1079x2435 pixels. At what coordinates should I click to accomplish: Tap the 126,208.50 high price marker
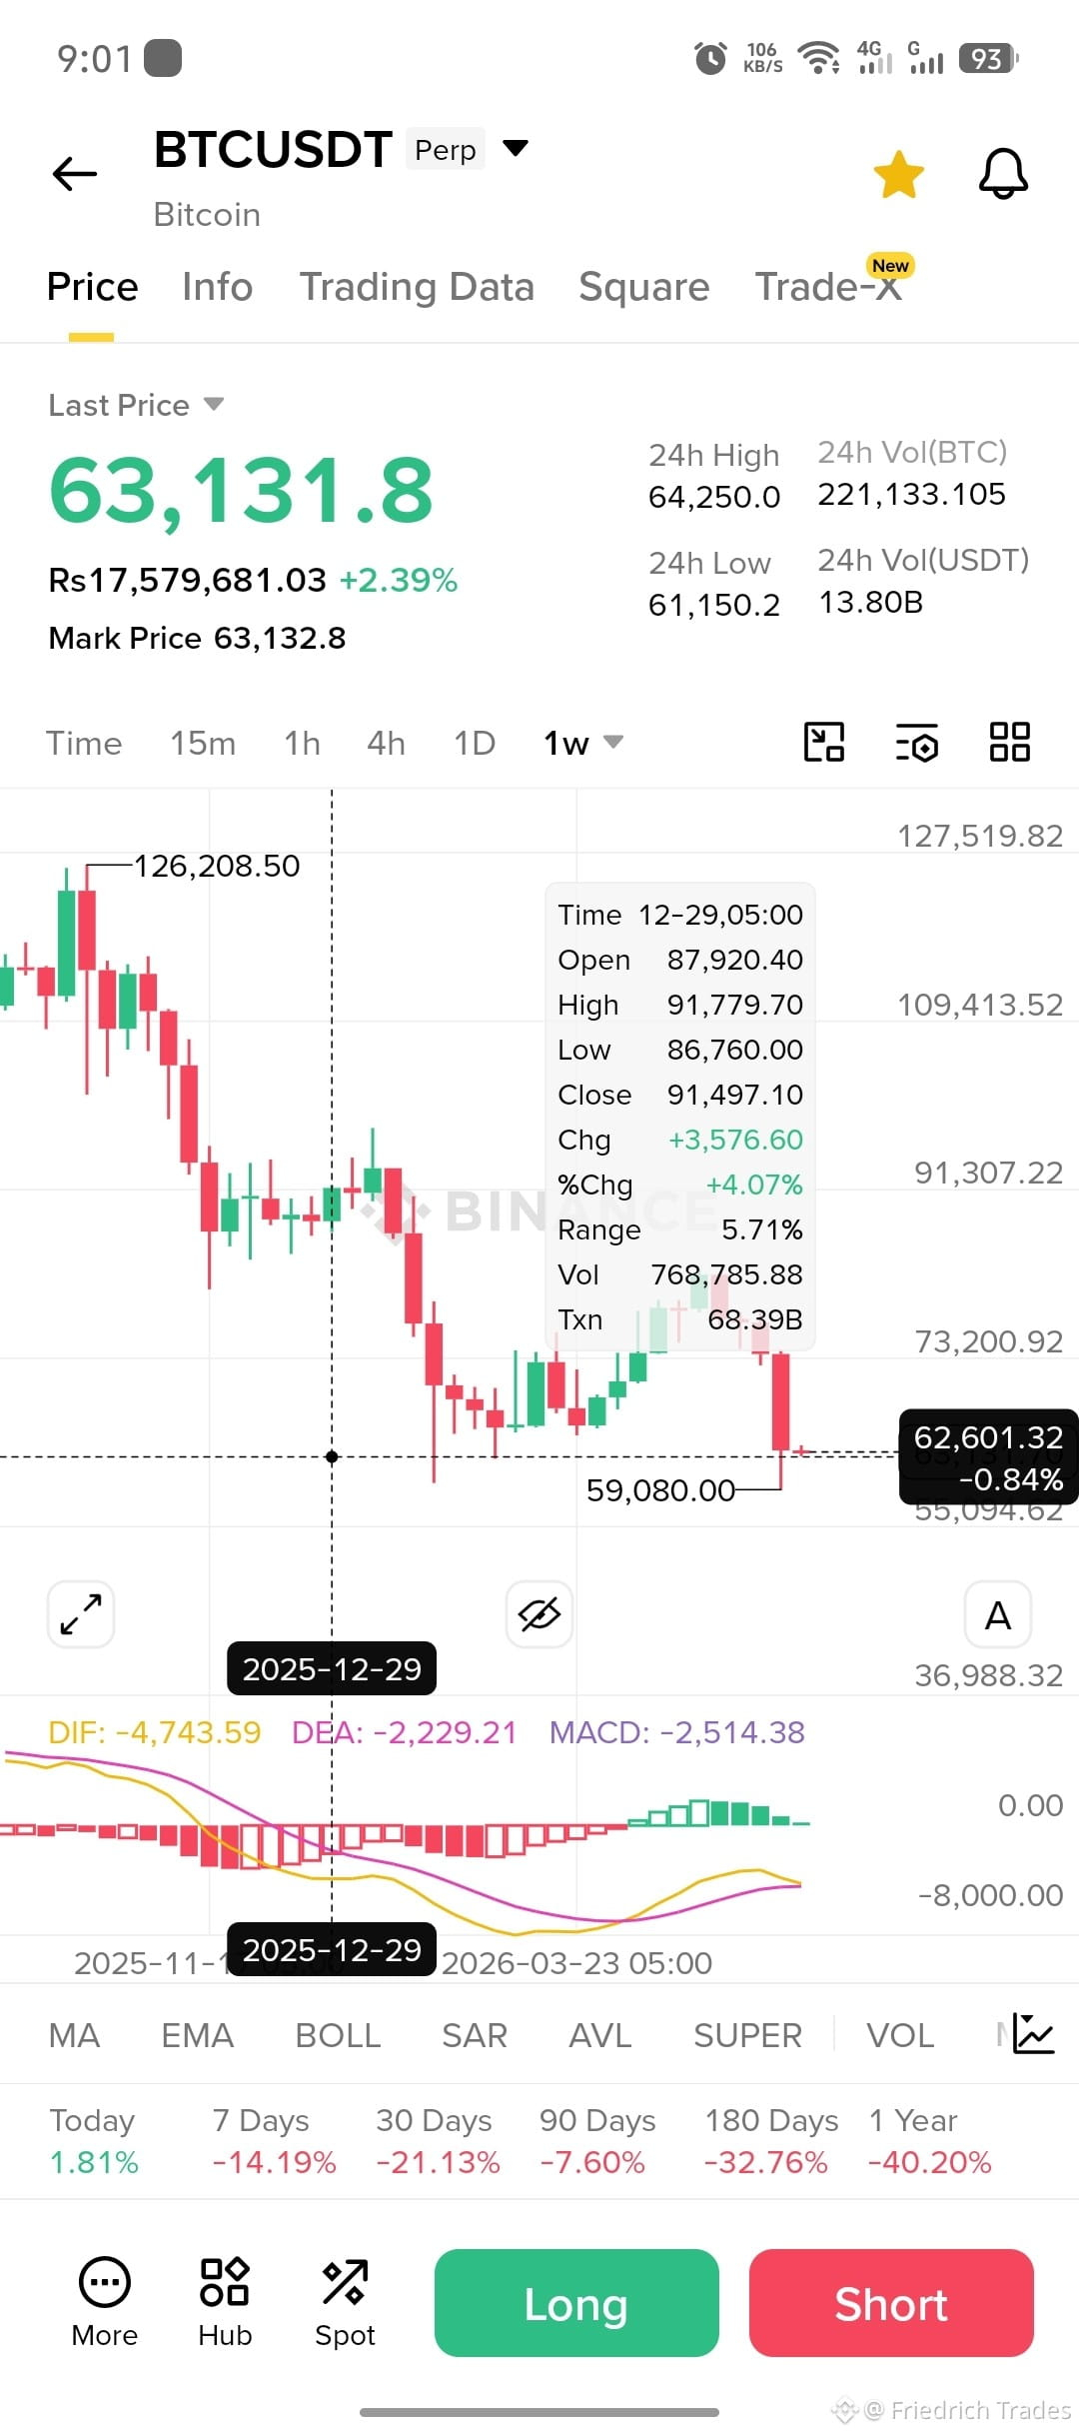(217, 866)
